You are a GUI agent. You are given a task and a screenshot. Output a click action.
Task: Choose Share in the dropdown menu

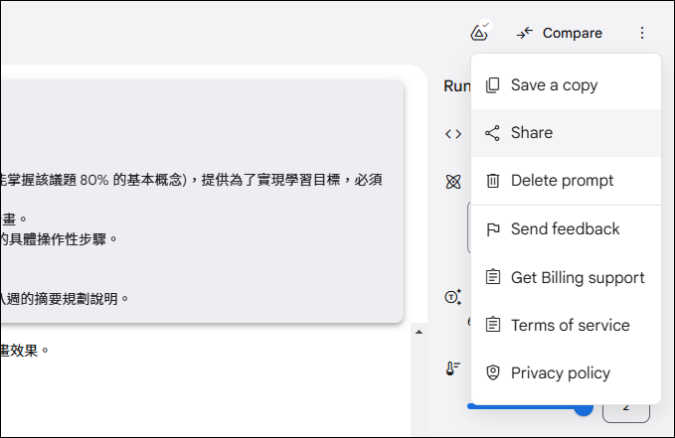[x=532, y=133]
